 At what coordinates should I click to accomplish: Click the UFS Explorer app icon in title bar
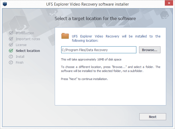click(5, 4)
